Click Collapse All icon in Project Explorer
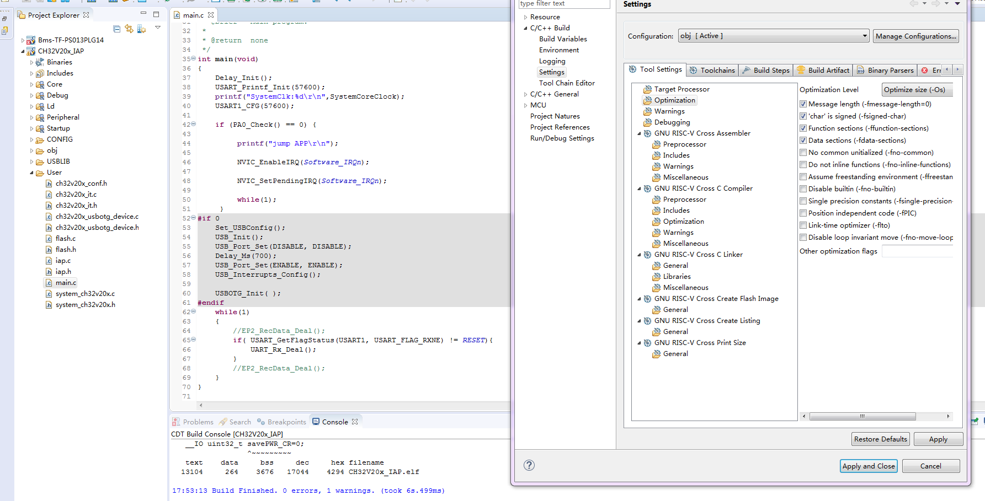 116,29
